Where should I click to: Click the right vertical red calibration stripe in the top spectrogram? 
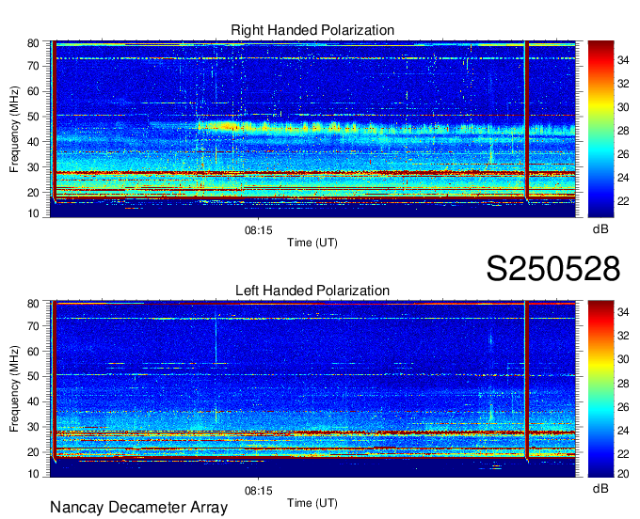pos(527,119)
